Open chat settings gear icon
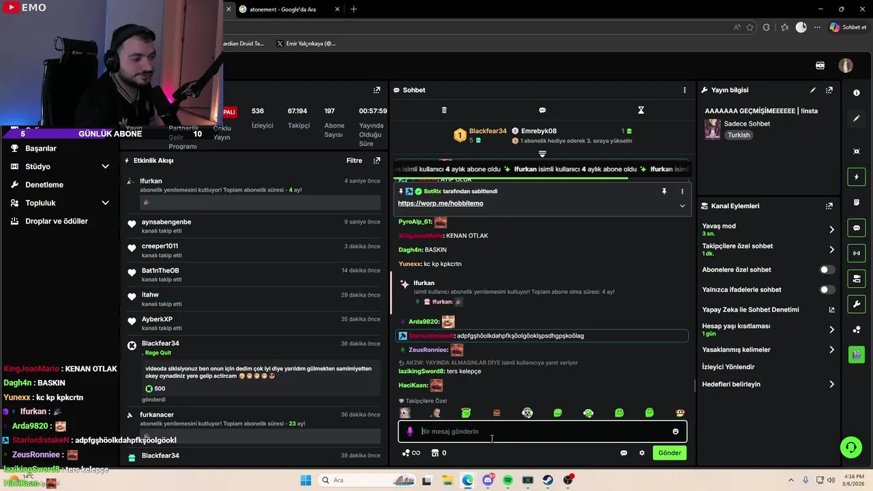Viewport: 873px width, 491px height. point(642,453)
